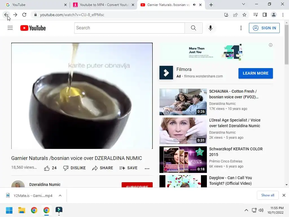Click the URL address bar
Screen dimensions: 289x217
(x=127, y=15)
